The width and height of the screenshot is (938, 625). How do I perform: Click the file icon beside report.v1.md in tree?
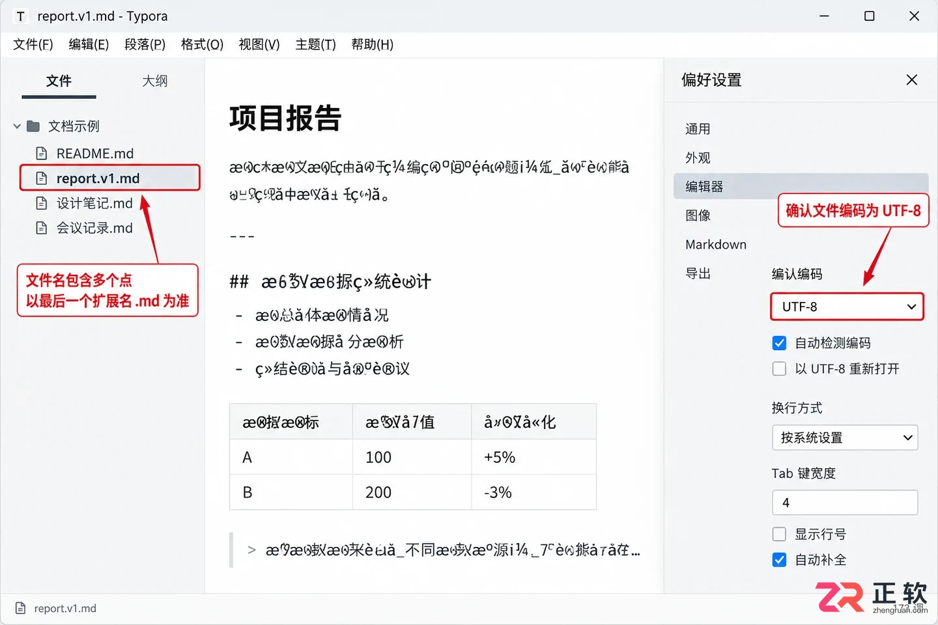(41, 178)
